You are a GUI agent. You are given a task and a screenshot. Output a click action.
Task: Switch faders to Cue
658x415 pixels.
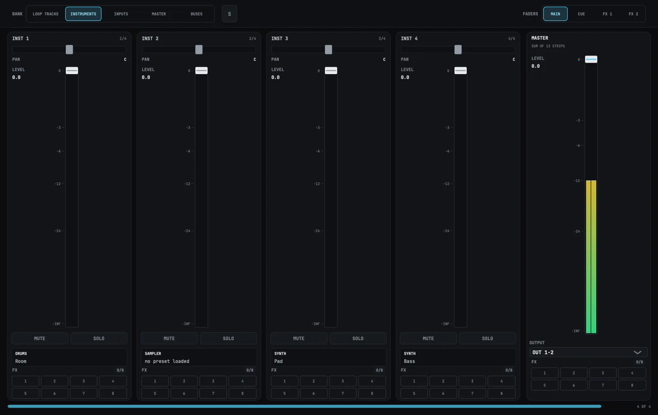click(581, 14)
